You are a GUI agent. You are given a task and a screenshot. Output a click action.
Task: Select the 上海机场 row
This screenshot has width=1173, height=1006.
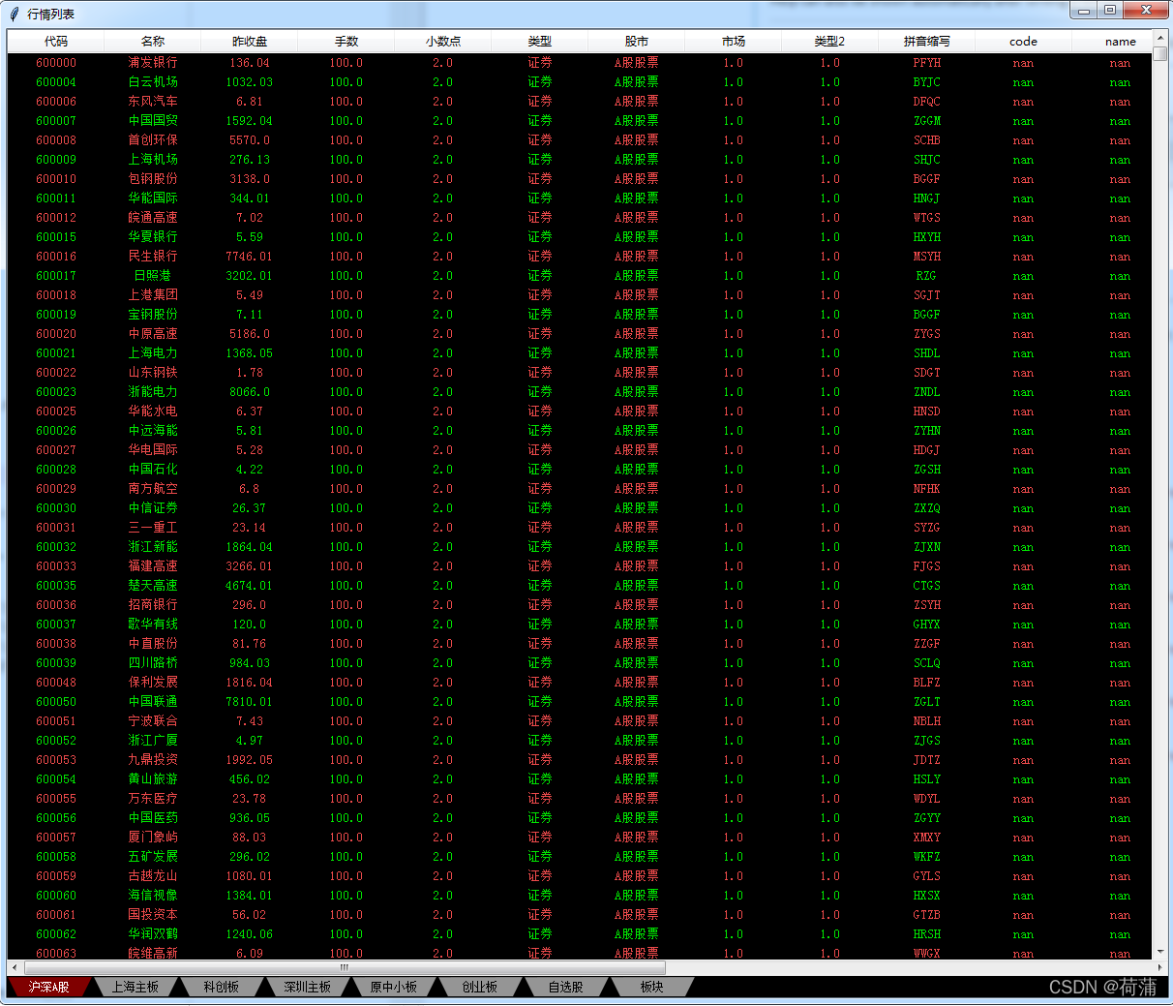pos(580,160)
